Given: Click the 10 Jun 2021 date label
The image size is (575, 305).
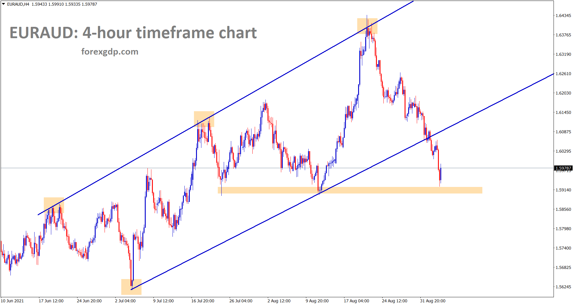Looking at the screenshot, I should tap(12, 301).
